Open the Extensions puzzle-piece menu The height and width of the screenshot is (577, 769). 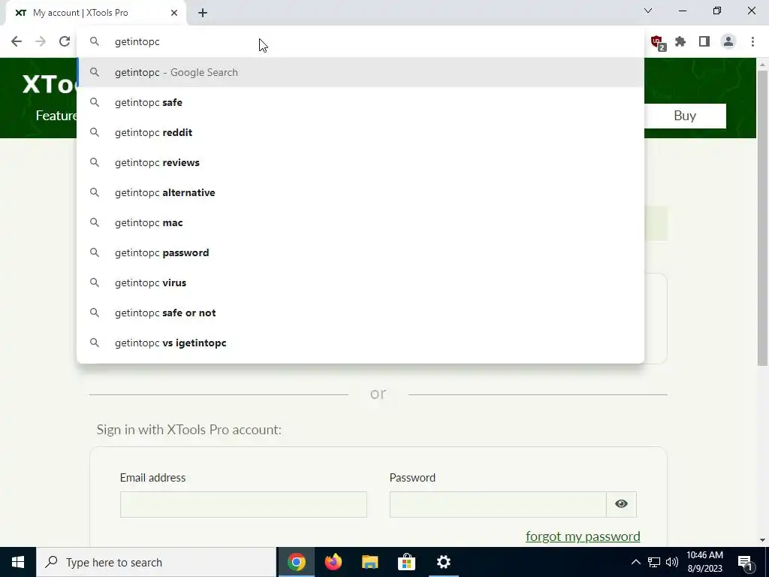coord(680,42)
